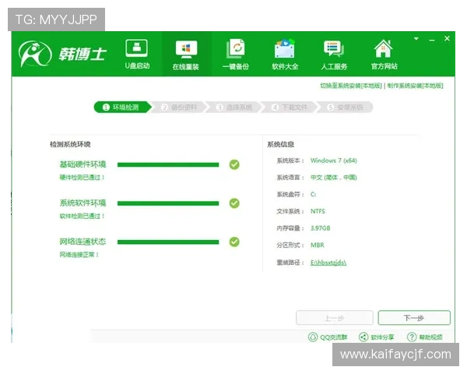Click the 基础硬件环境 progress bar

(x=168, y=164)
